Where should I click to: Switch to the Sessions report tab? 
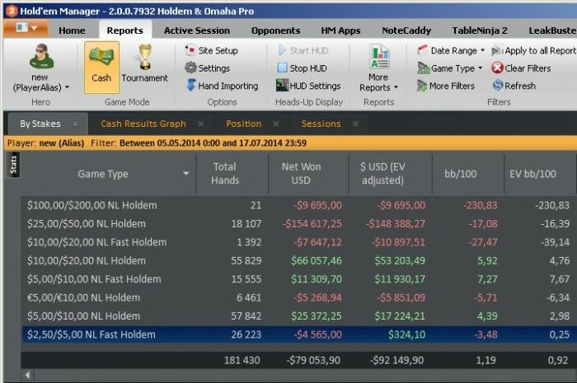321,124
